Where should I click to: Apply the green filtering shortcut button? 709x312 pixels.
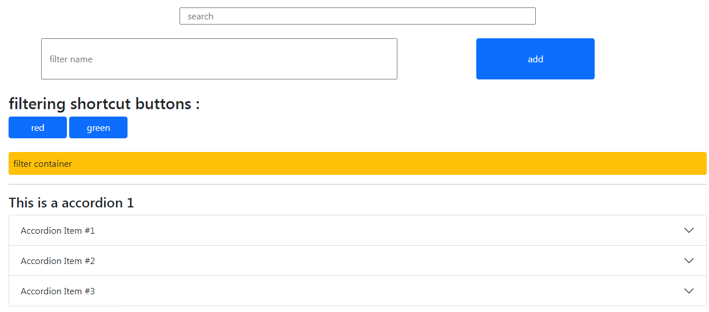(98, 127)
